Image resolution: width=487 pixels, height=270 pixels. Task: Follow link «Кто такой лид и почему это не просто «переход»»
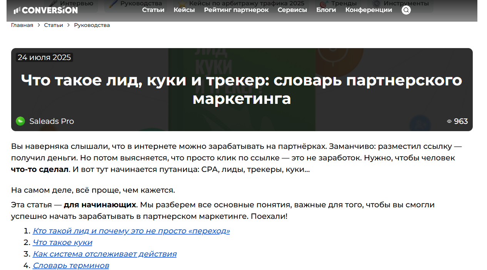(x=131, y=231)
